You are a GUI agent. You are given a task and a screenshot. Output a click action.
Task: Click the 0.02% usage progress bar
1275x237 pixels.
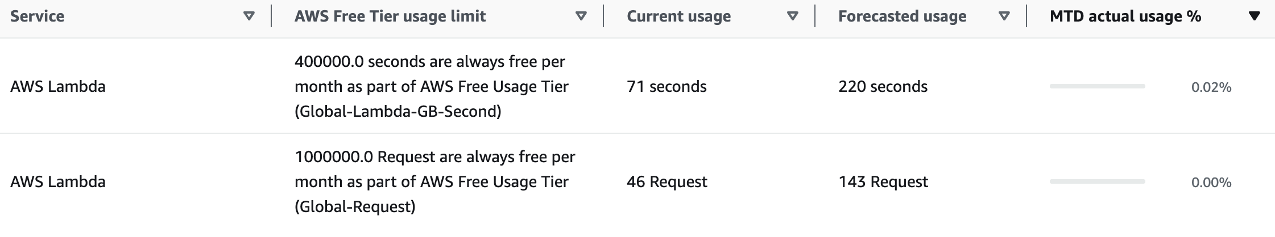pos(1097,86)
